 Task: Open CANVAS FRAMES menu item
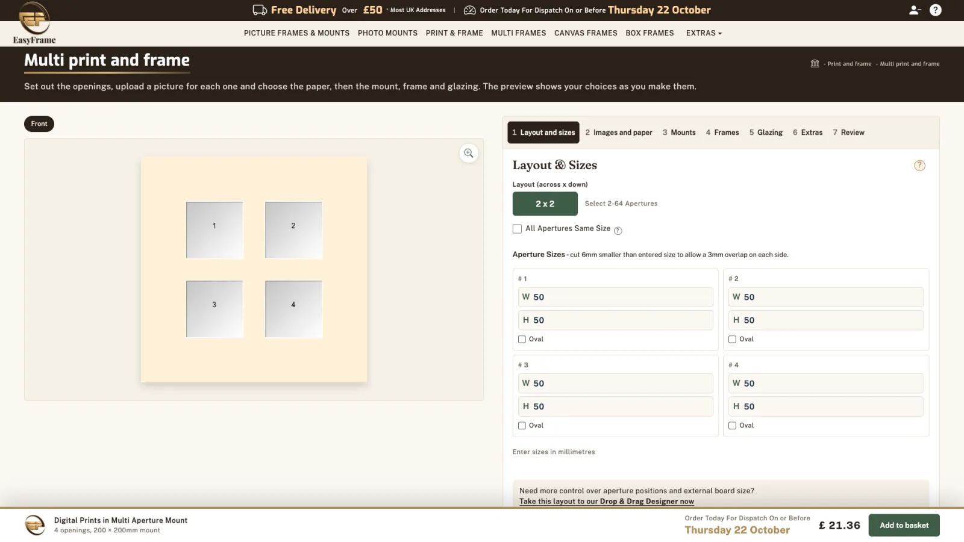point(586,33)
